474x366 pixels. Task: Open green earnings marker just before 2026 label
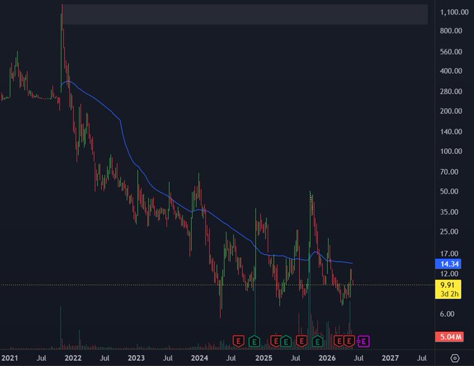tap(317, 342)
